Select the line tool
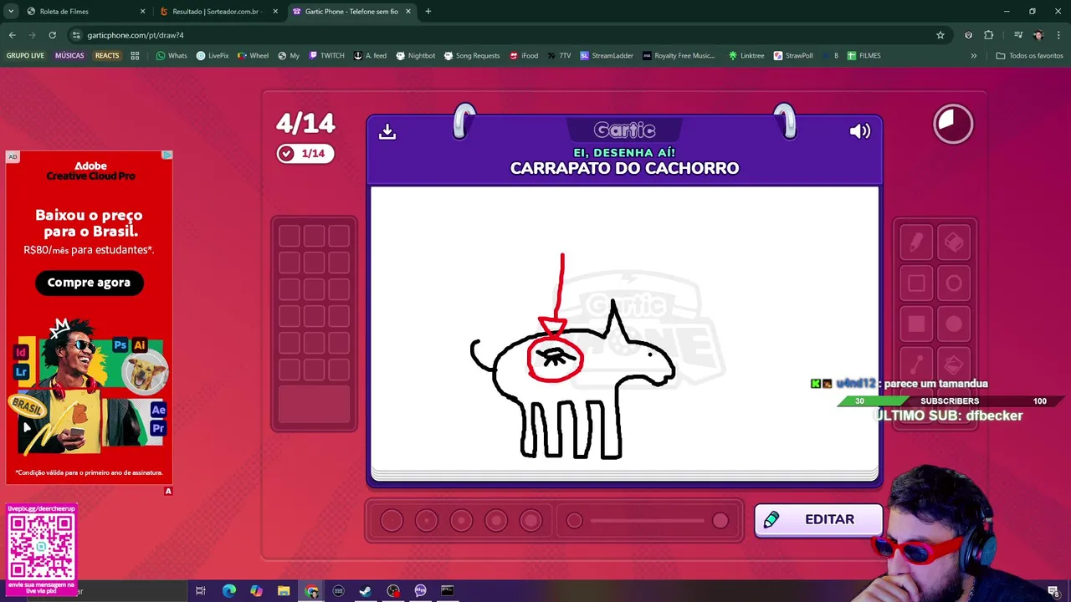The height and width of the screenshot is (602, 1071). pos(916,365)
